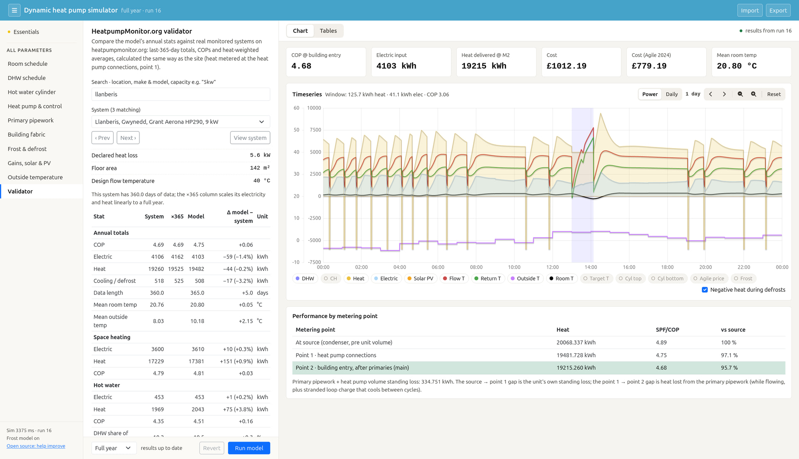Open the Full year period dropdown

114,448
